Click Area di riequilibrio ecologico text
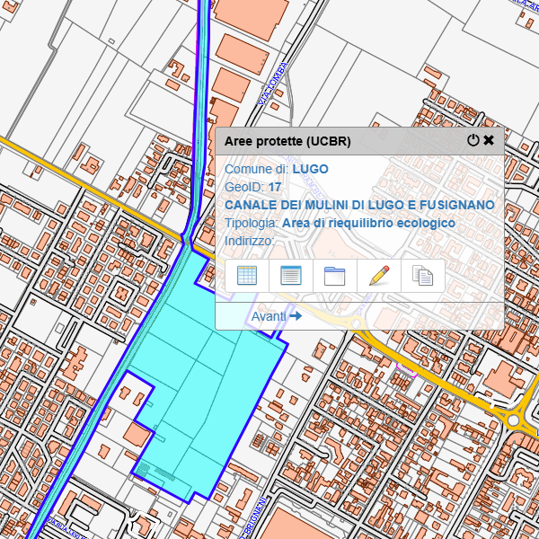Viewport: 539px width, 539px height. (368, 223)
